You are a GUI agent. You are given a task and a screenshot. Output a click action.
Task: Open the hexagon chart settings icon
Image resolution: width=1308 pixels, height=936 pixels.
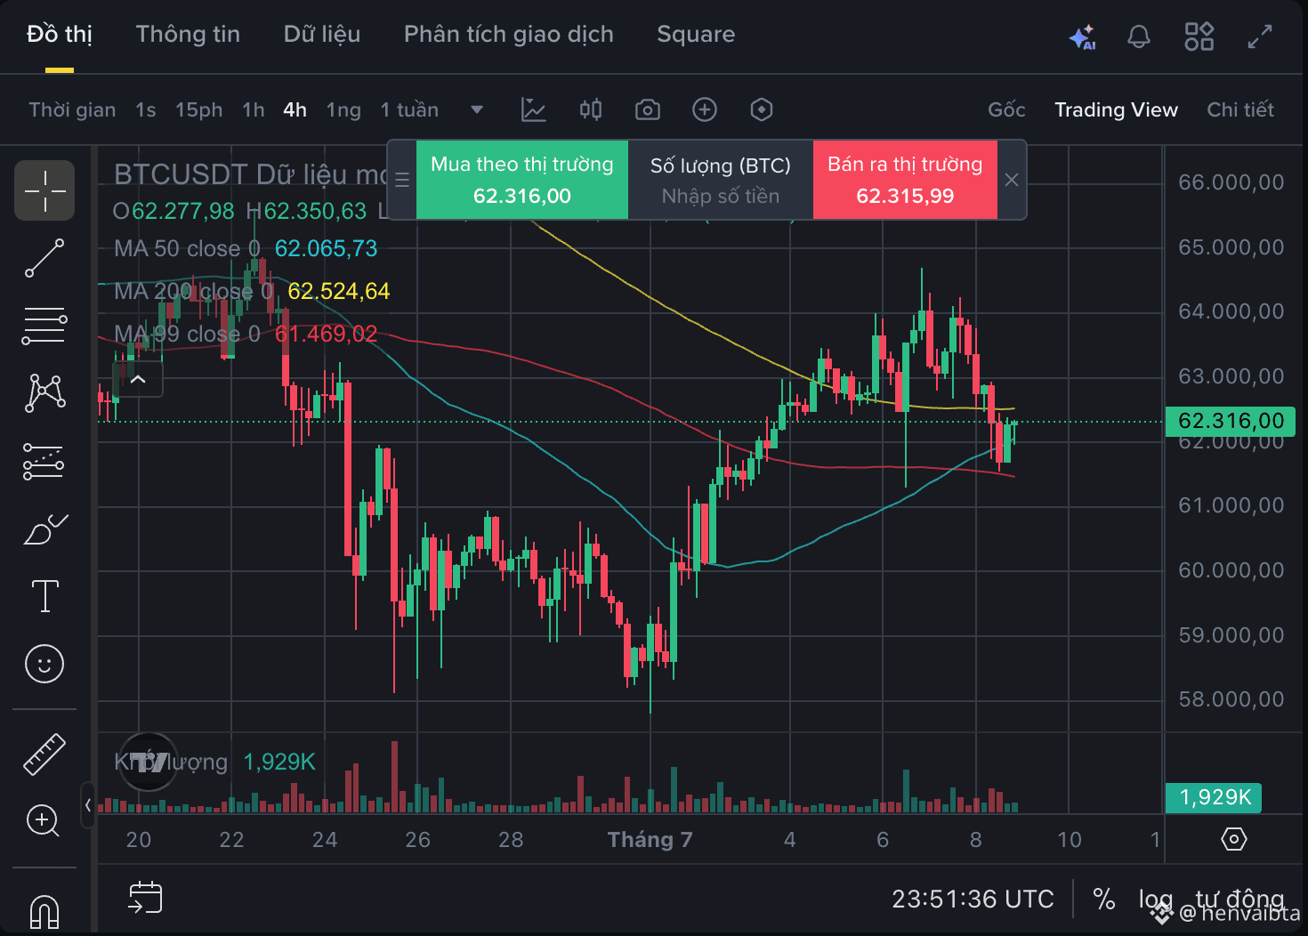[x=761, y=109]
